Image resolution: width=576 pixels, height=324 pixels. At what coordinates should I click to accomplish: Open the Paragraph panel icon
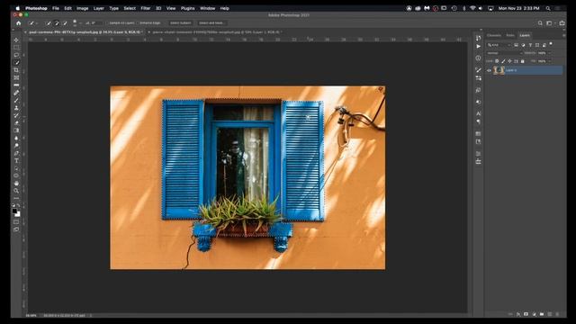click(478, 121)
